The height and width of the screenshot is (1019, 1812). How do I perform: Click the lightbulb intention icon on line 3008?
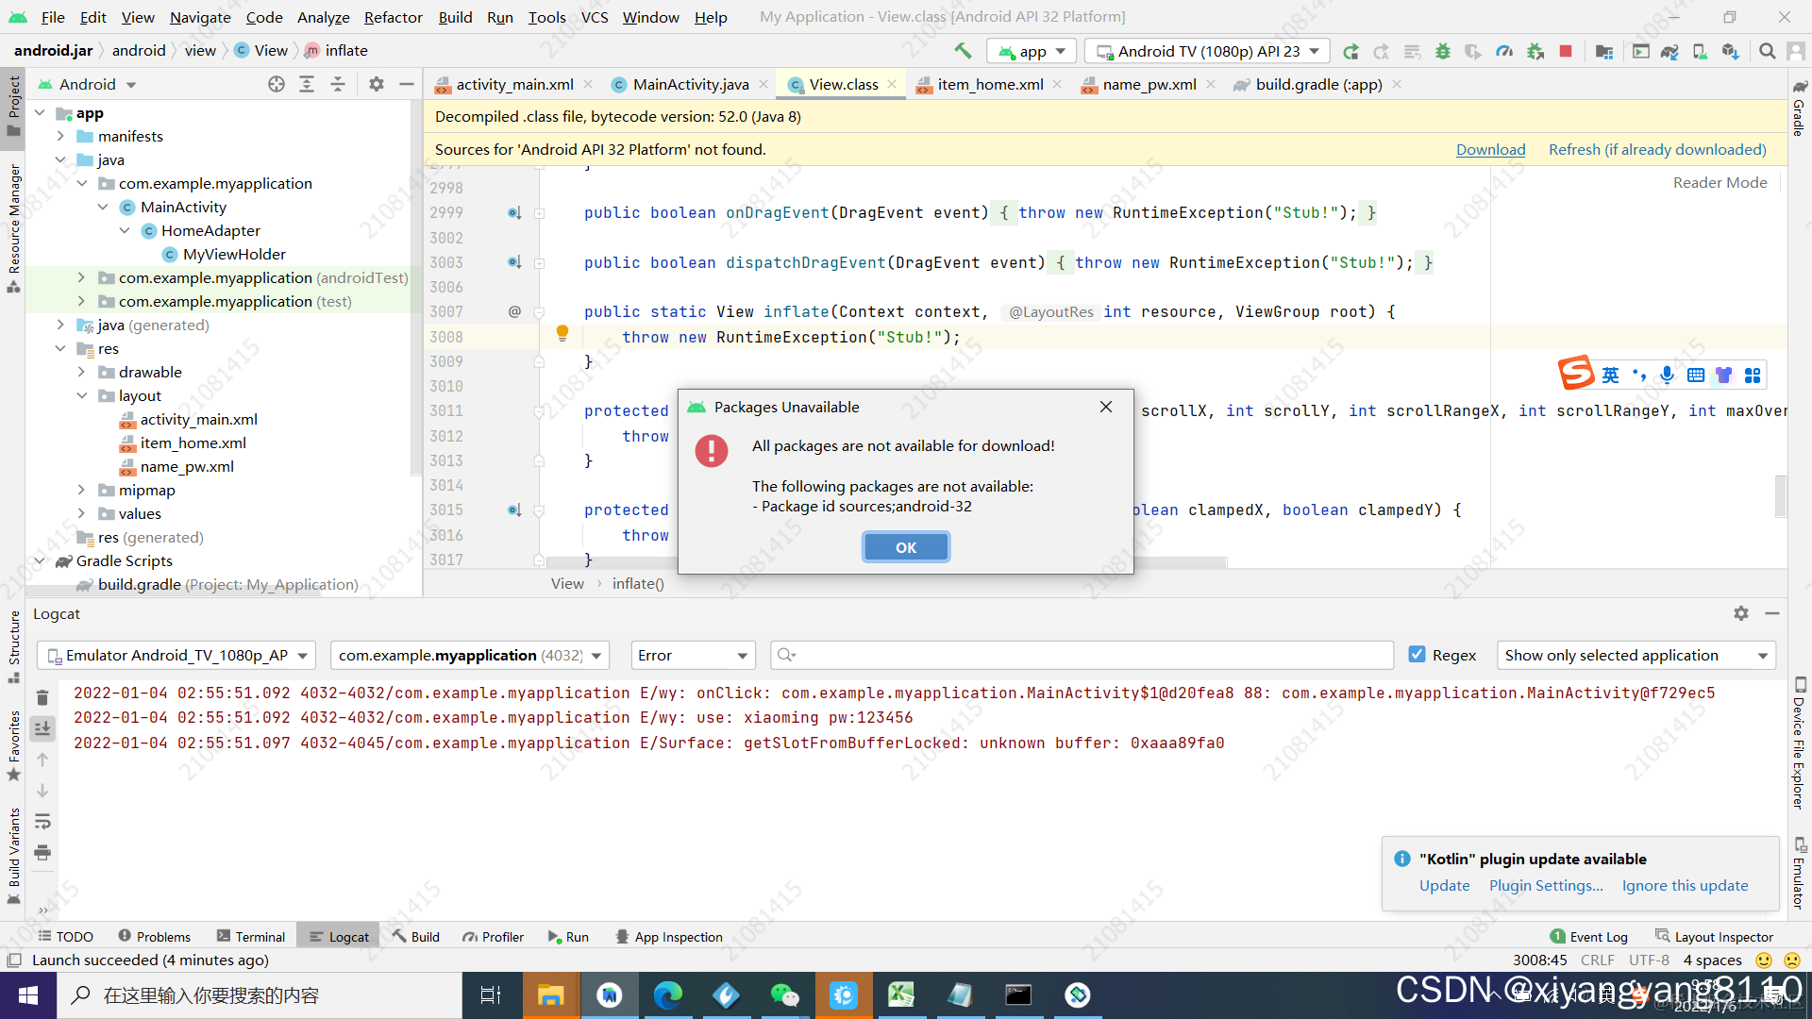pyautogui.click(x=562, y=333)
